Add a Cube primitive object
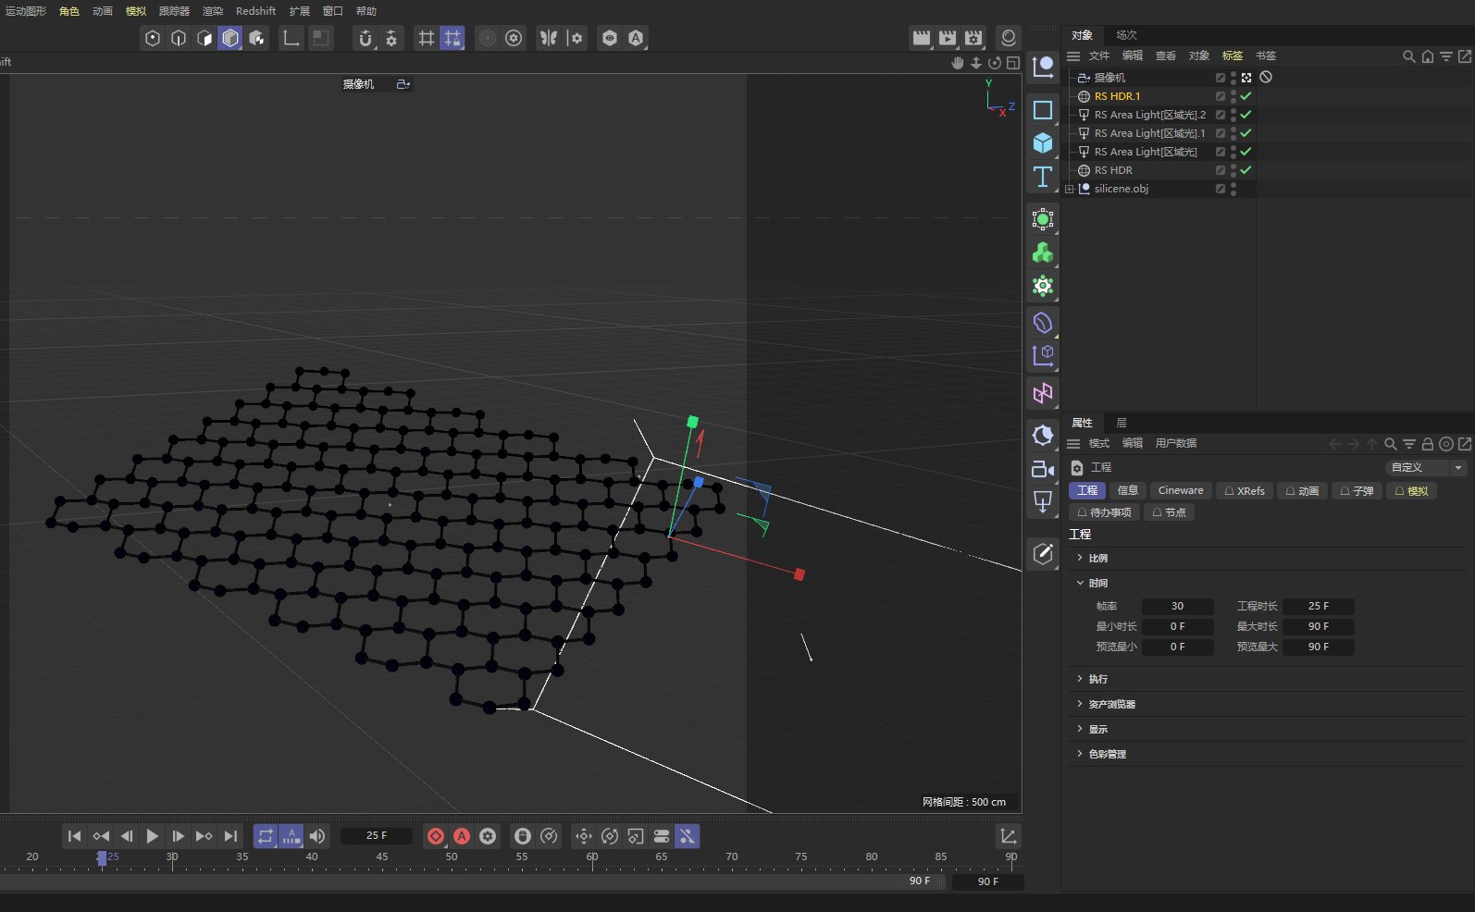 point(1043,143)
